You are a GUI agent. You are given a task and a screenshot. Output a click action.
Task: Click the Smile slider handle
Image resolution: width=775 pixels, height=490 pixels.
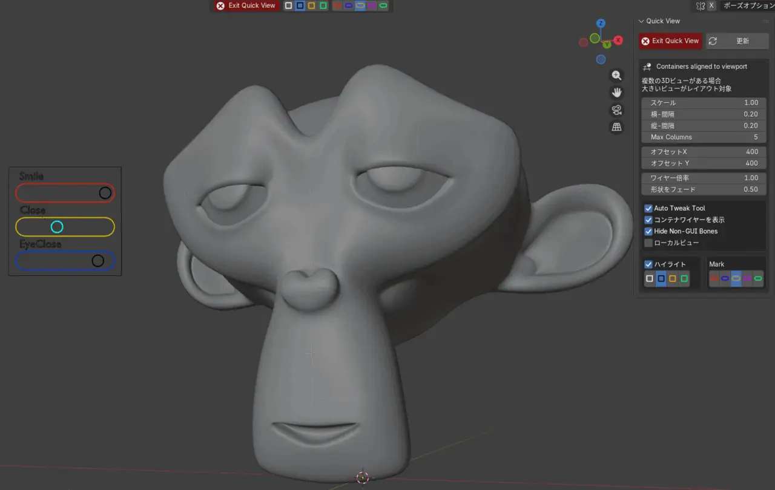[105, 193]
